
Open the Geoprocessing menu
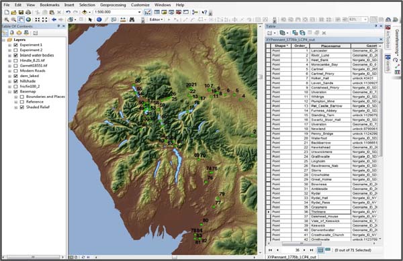point(113,5)
